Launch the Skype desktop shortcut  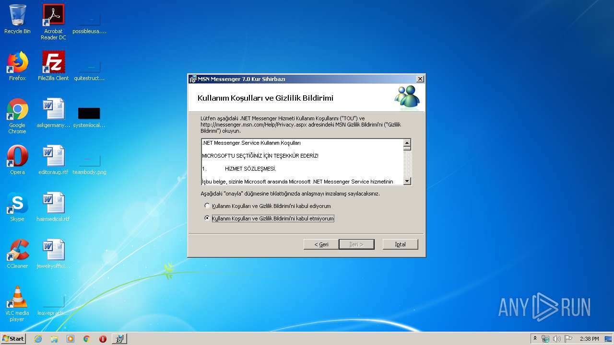[17, 207]
